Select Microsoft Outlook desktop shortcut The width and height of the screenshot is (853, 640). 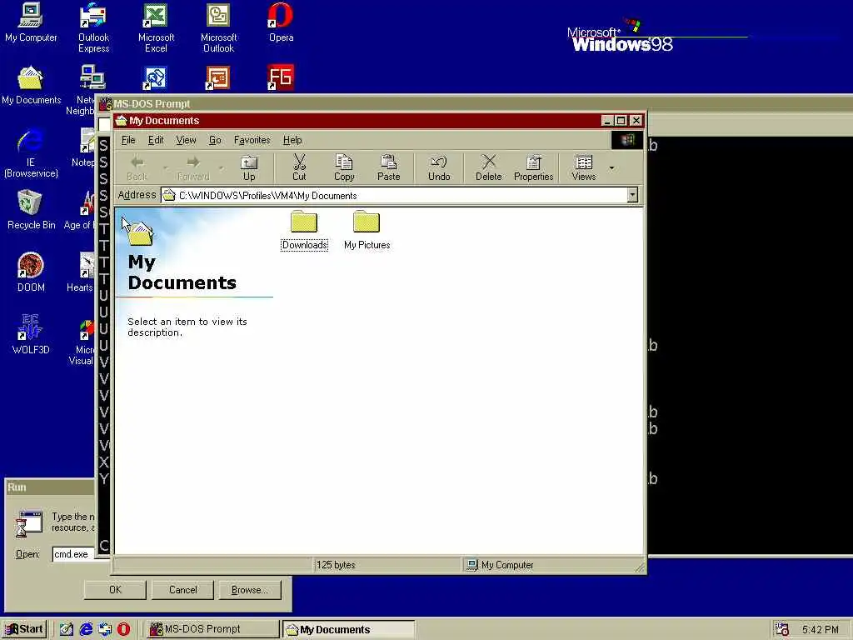coord(218,27)
